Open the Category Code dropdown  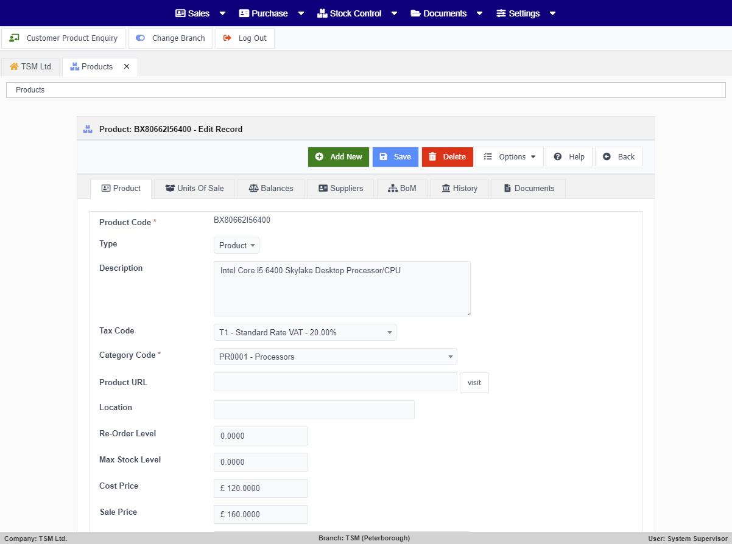pyautogui.click(x=335, y=357)
